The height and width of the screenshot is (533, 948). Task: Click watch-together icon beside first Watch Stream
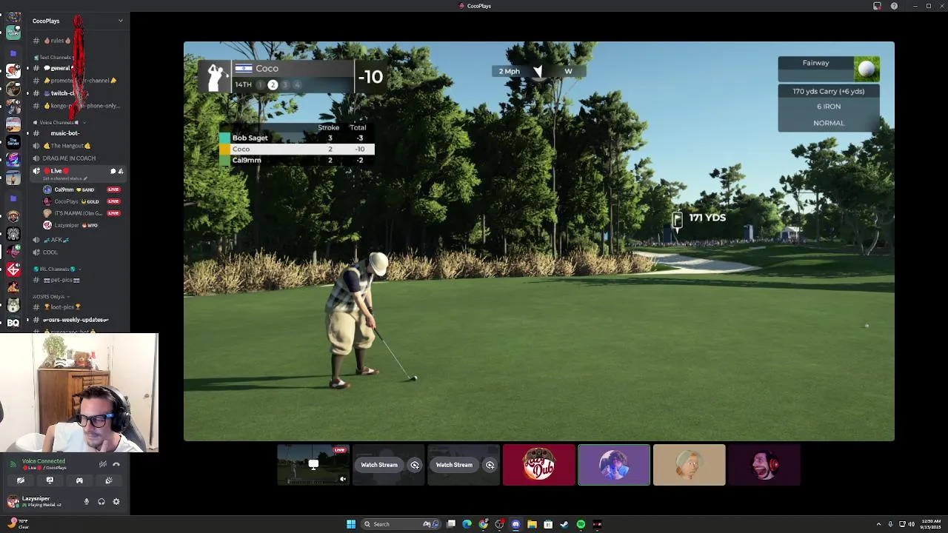point(415,465)
